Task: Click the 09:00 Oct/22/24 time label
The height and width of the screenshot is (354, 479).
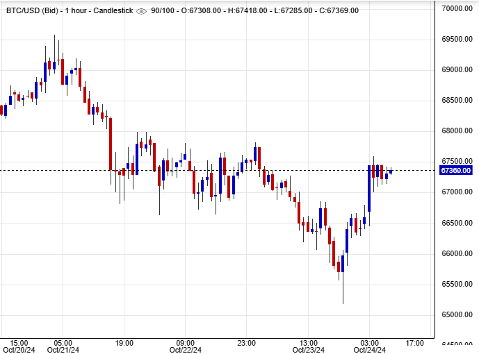Action: click(x=185, y=346)
